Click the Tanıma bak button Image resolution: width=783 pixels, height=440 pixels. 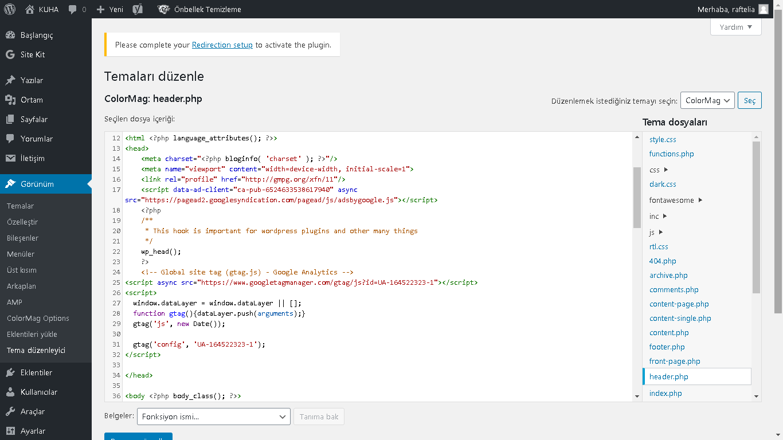[319, 417]
